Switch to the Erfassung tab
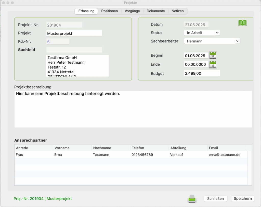Screen dimensions: 261x207 point(86,11)
